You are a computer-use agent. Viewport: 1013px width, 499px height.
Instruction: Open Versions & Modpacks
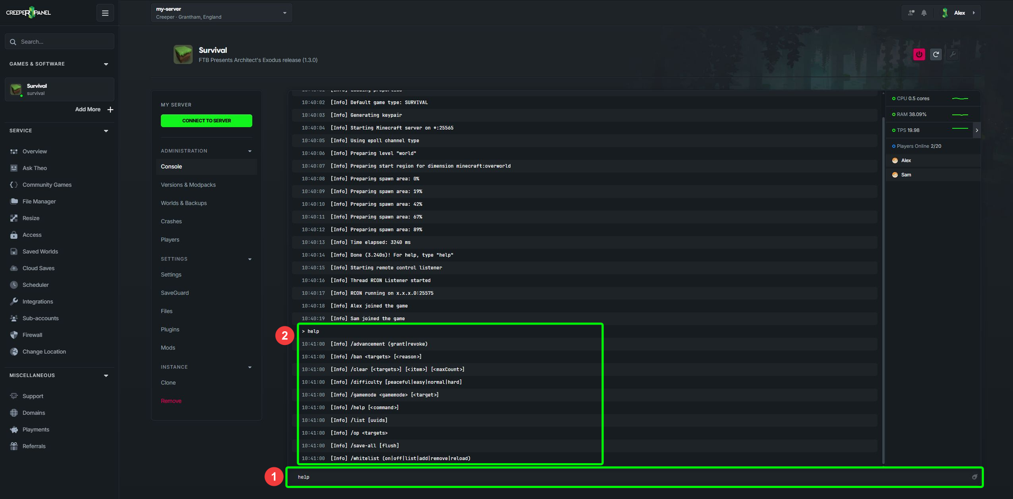(188, 185)
